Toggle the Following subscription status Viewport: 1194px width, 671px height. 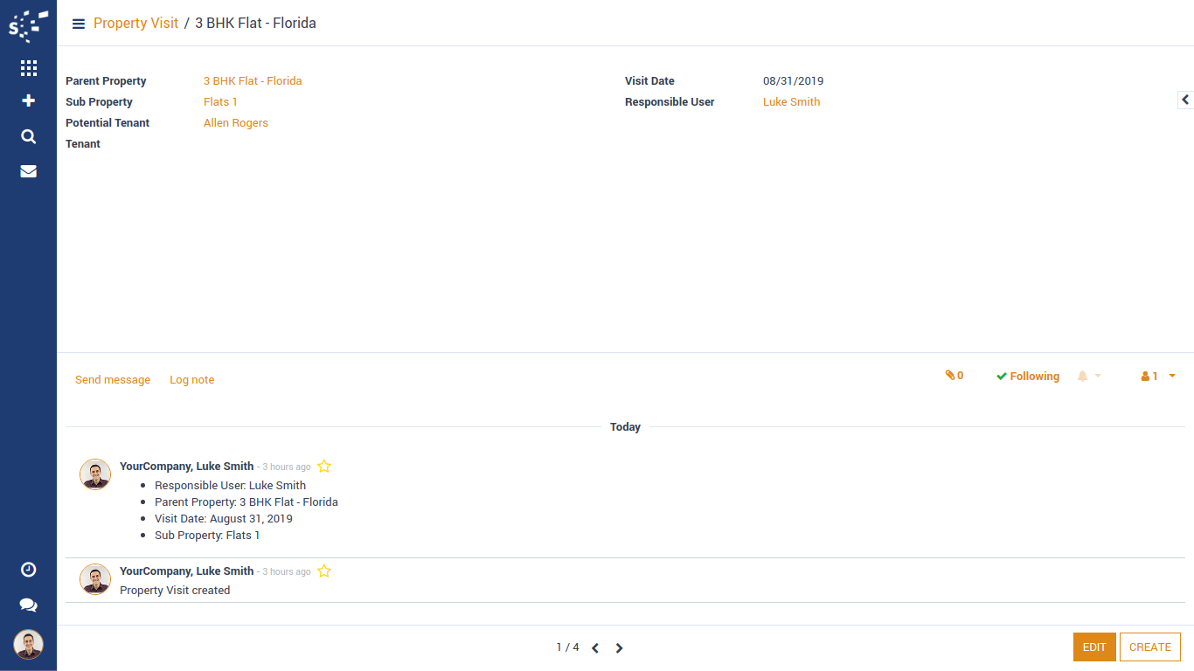click(1028, 377)
